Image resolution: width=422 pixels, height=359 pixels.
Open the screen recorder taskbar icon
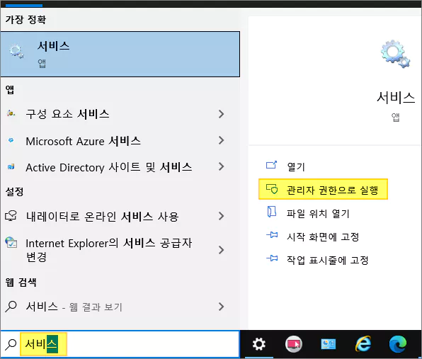coord(294,344)
